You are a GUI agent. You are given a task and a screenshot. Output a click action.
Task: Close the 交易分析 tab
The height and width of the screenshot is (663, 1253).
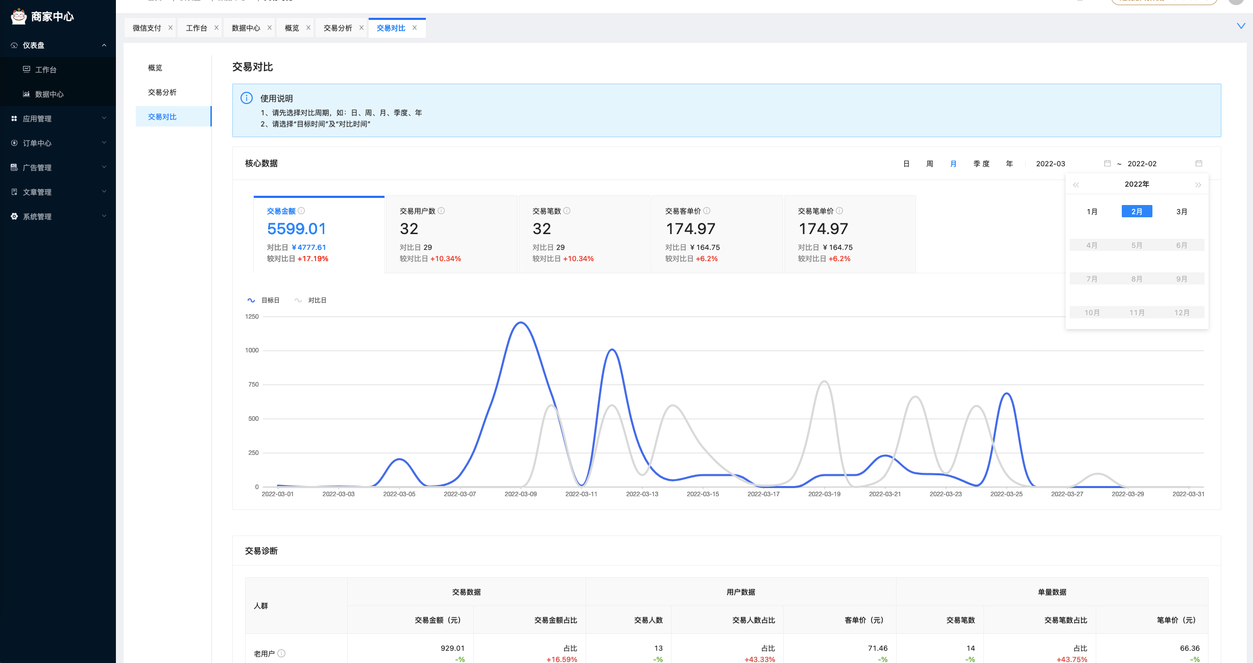pos(362,28)
